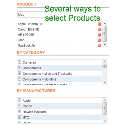Viewport: 125px width, 125px height.
Task: Tick the Apple manufacturer checkbox
Action: [x=19, y=100]
